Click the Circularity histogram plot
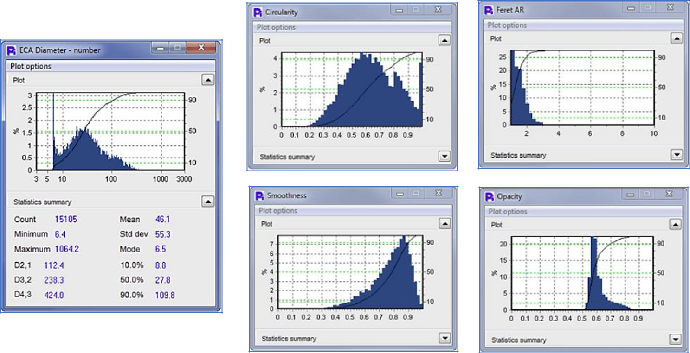This screenshot has height=353, width=690. click(x=352, y=90)
